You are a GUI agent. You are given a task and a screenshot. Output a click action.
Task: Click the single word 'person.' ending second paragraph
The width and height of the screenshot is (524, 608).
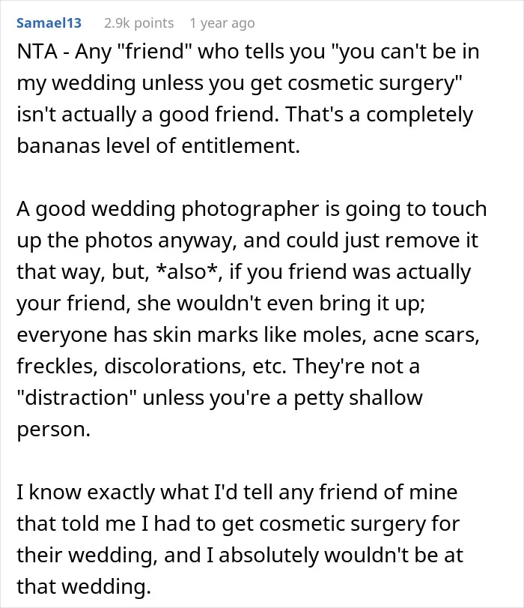tap(53, 430)
